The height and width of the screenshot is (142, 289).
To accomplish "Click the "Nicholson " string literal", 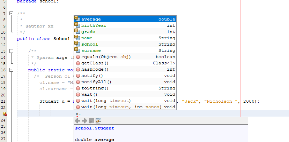I will coord(221,101).
